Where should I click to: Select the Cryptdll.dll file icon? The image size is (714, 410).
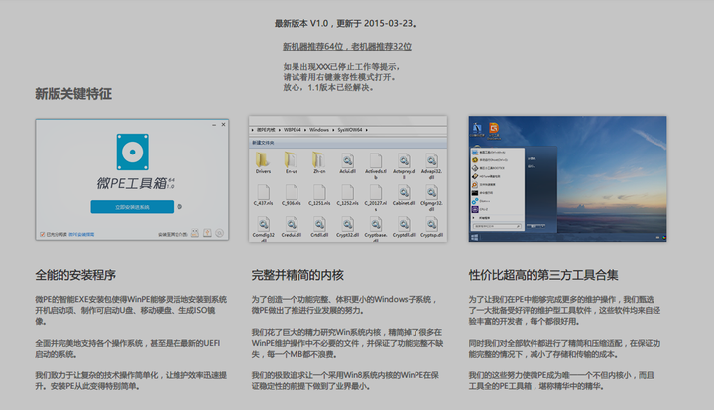404,224
